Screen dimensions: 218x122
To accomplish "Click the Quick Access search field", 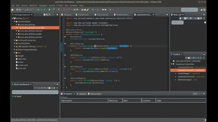I will (189, 10).
